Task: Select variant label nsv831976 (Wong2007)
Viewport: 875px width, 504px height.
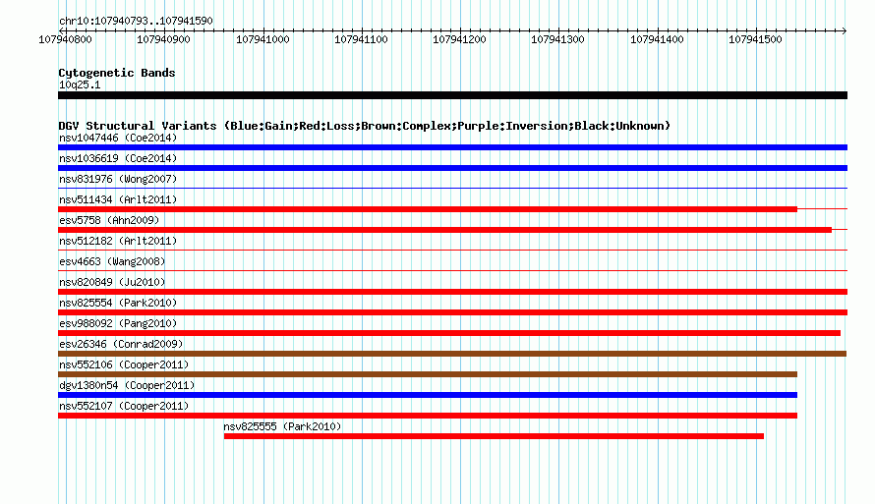Action: tap(118, 179)
